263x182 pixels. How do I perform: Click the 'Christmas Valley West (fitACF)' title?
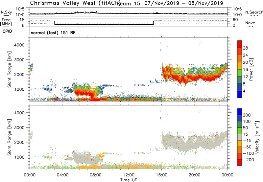(75, 3)
